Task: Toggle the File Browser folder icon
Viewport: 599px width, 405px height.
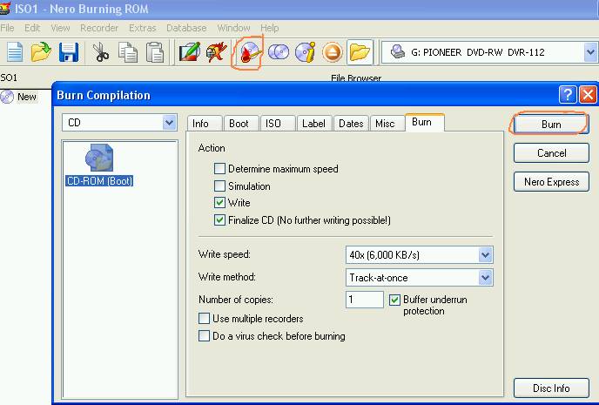Action: point(360,52)
